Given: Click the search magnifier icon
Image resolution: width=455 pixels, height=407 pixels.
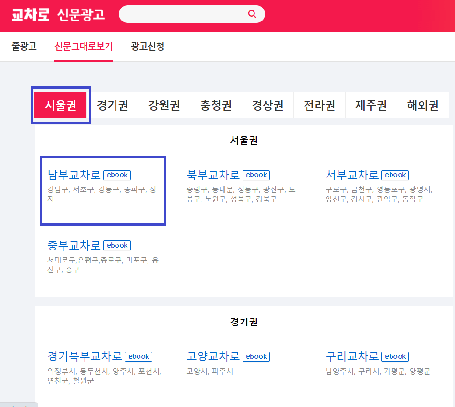Looking at the screenshot, I should [x=252, y=14].
